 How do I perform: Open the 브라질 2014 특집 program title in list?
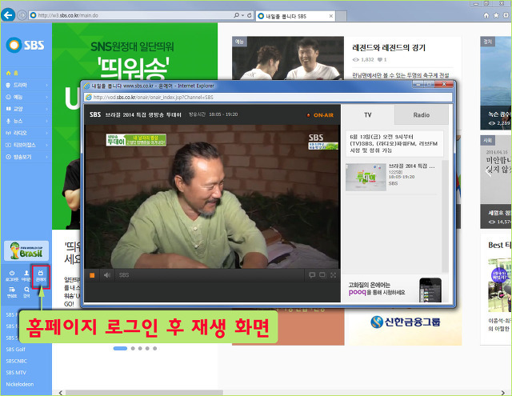click(x=411, y=166)
